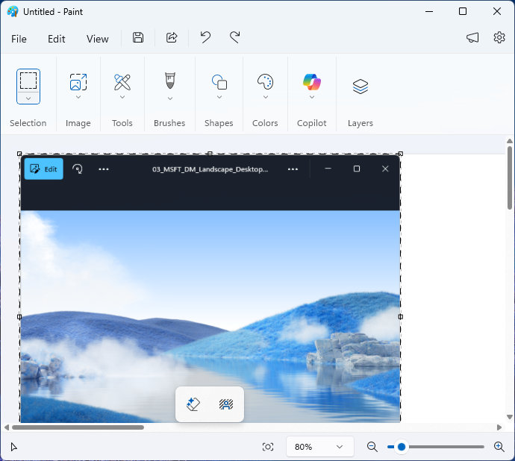Click the vertical scrollbar thumb
This screenshot has height=461, width=515.
[x=510, y=178]
